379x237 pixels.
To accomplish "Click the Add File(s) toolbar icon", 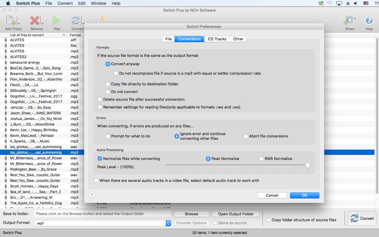I will click(11, 21).
